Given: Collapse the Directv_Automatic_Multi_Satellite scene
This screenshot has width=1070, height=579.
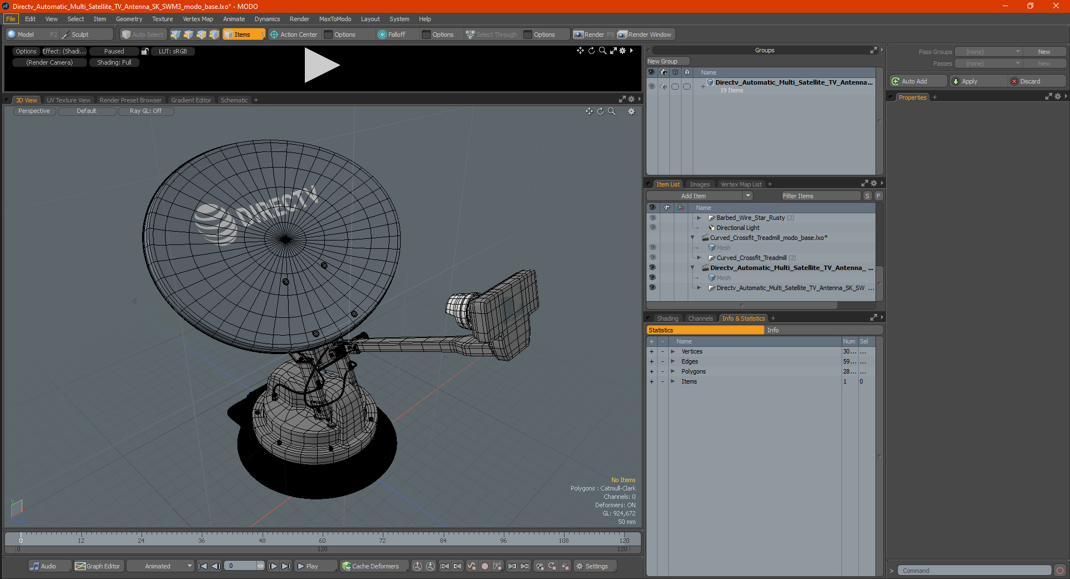Looking at the screenshot, I should click(693, 268).
